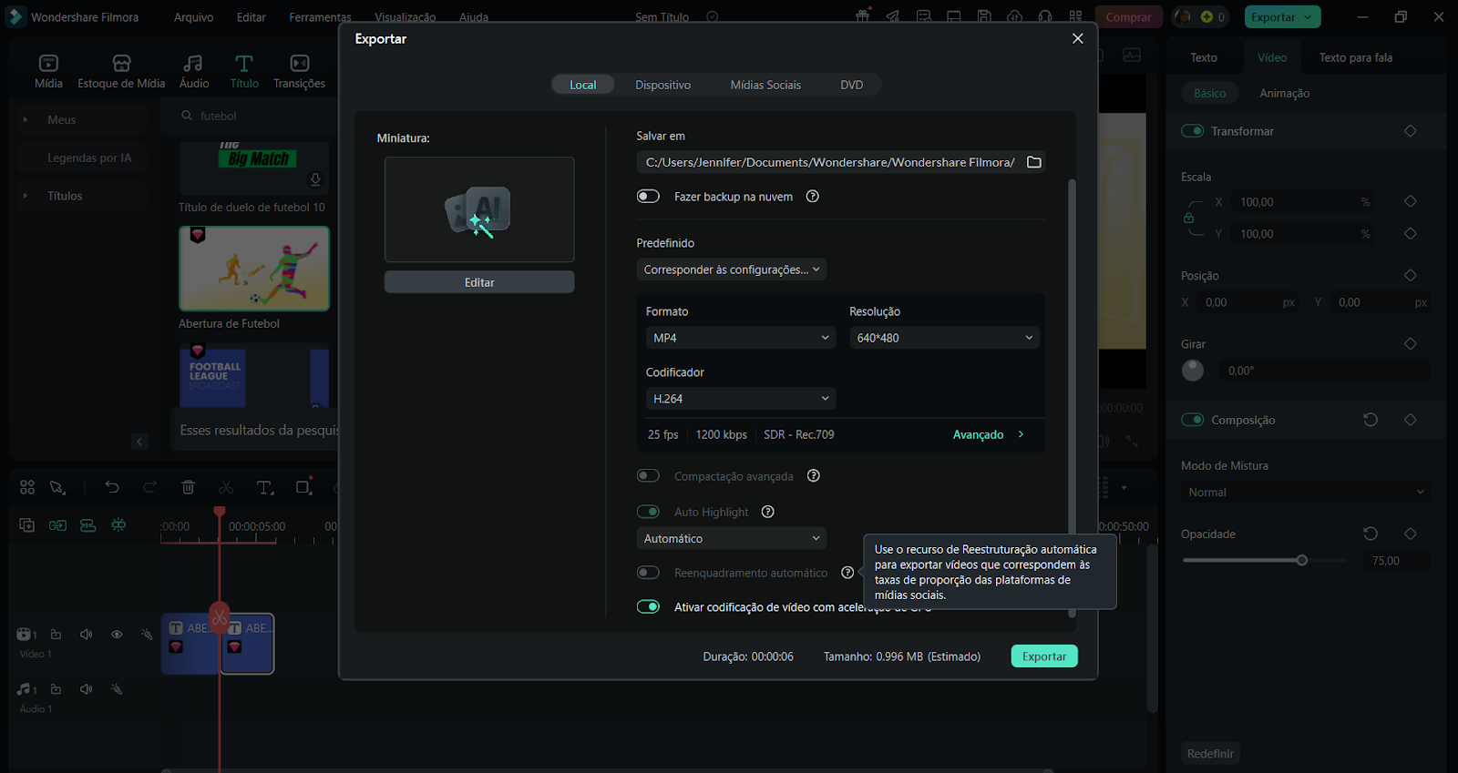1458x773 pixels.
Task: Disable GPU accelerated video encoding switch
Action: pyautogui.click(x=648, y=607)
